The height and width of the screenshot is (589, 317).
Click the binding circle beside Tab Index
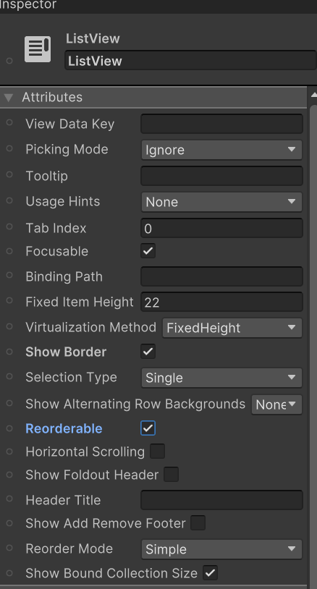[9, 227]
